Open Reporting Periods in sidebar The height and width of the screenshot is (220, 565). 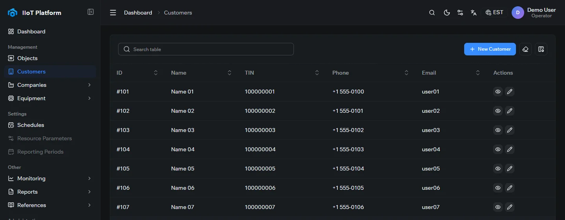pyautogui.click(x=50, y=152)
